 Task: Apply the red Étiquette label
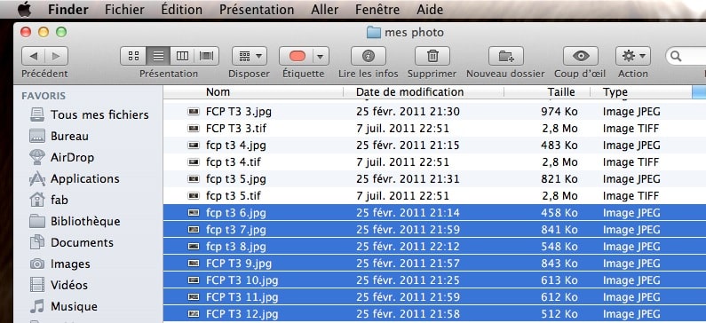point(297,56)
